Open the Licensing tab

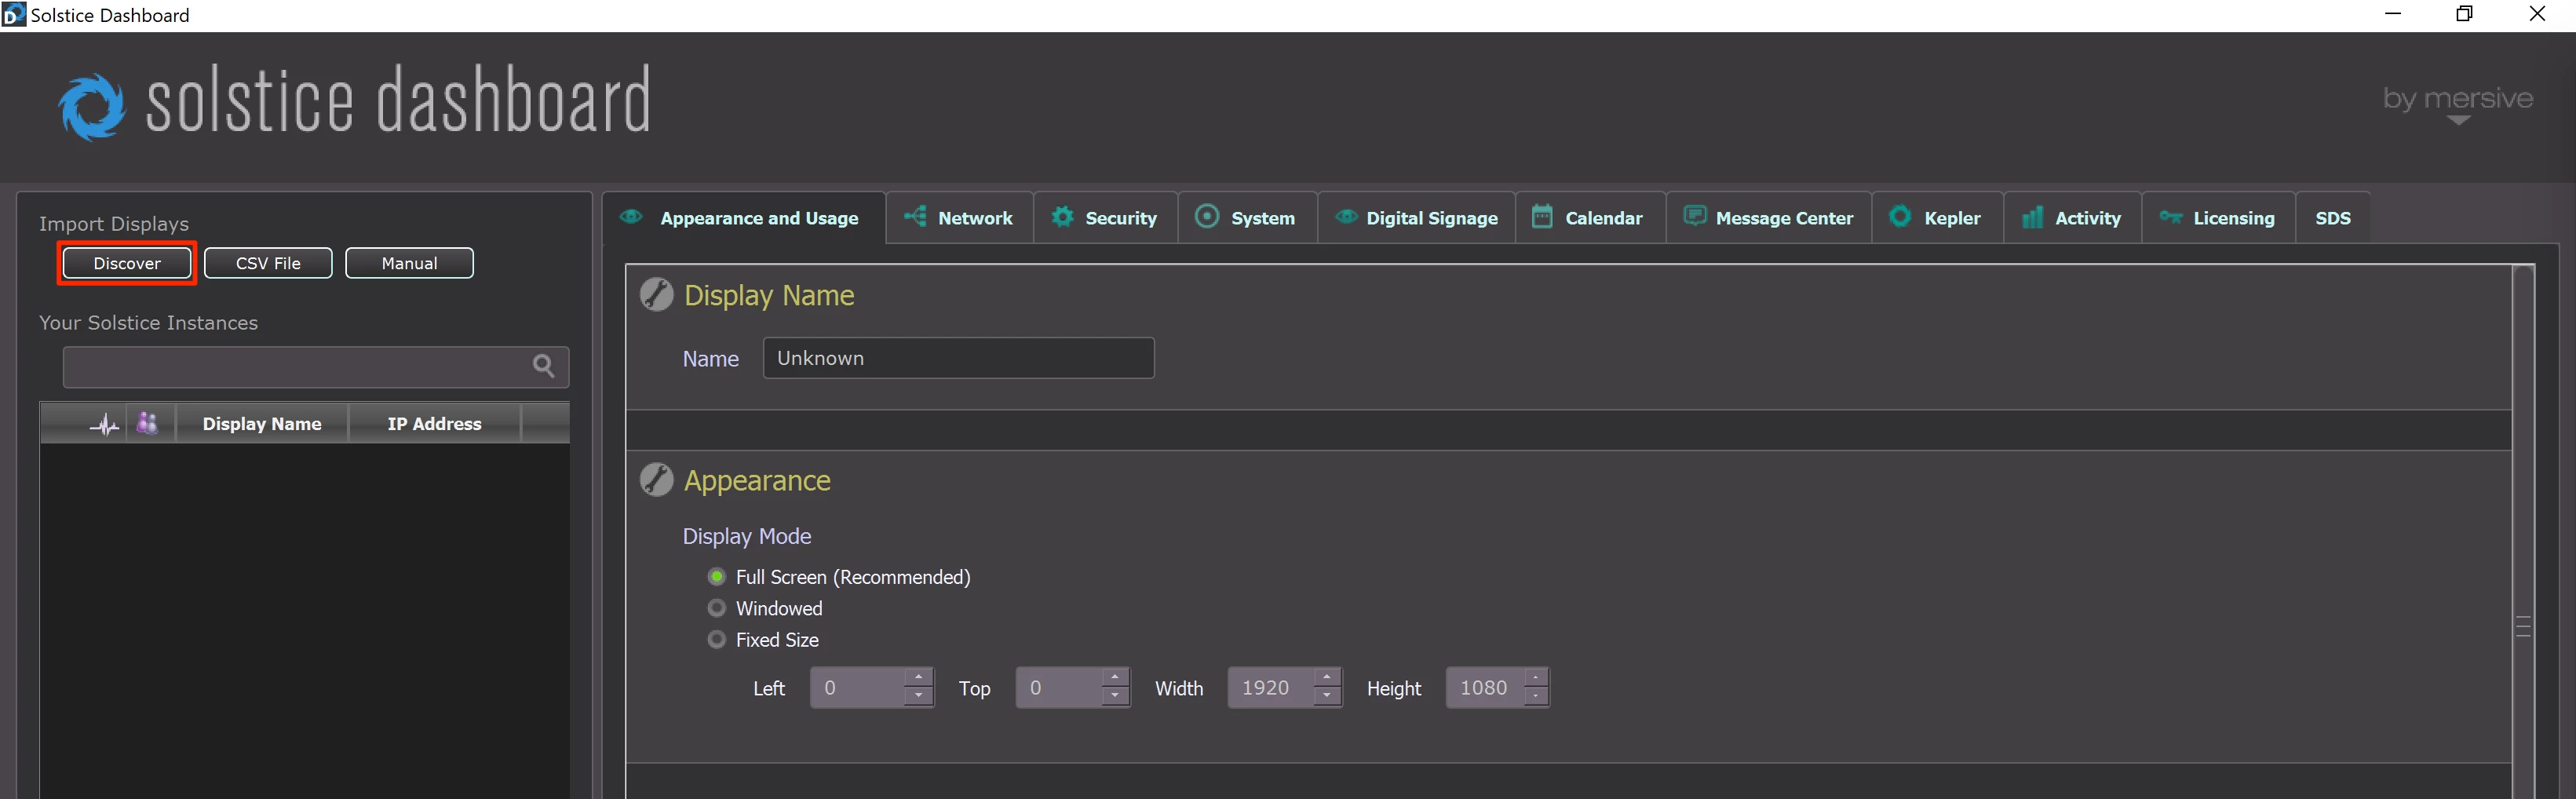pyautogui.click(x=2218, y=218)
